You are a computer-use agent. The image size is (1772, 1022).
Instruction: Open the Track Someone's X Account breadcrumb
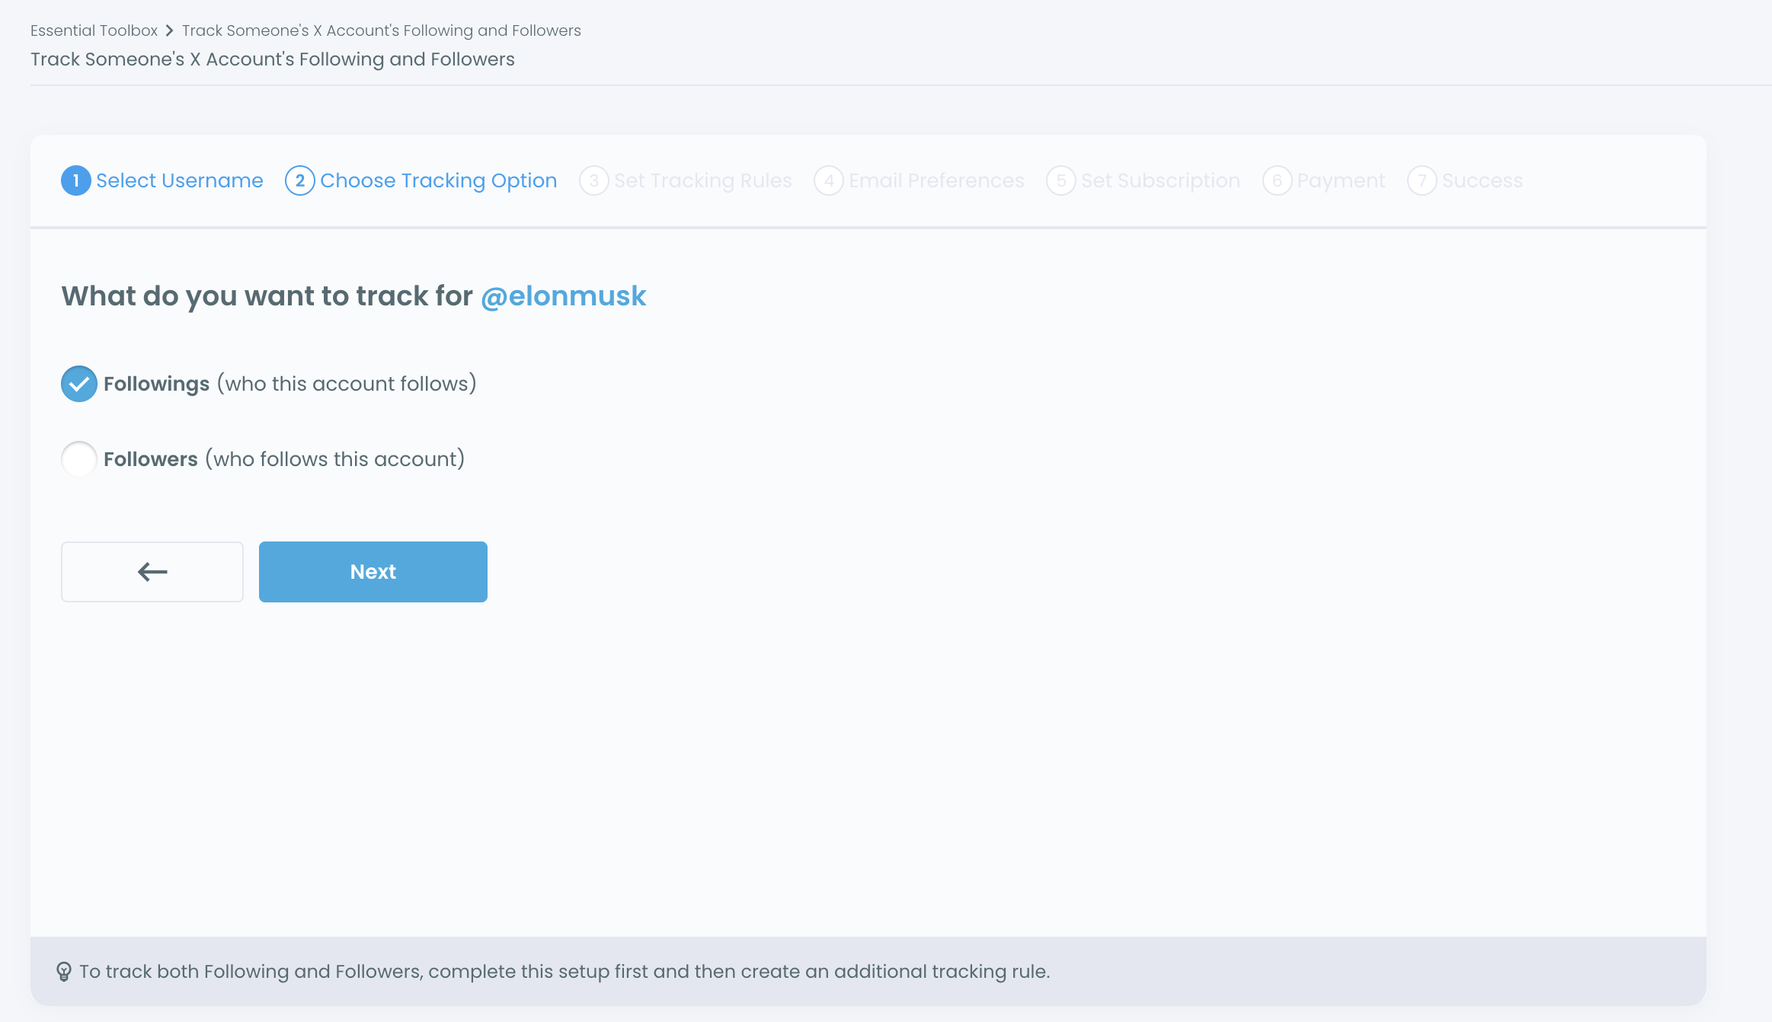381,30
